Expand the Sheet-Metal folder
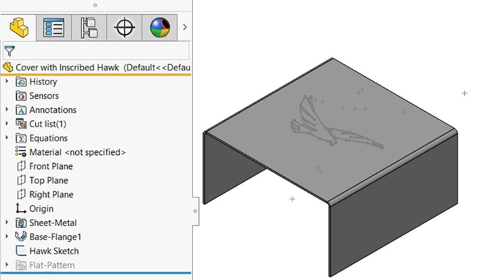The height and width of the screenshot is (280, 482). pyautogui.click(x=7, y=223)
